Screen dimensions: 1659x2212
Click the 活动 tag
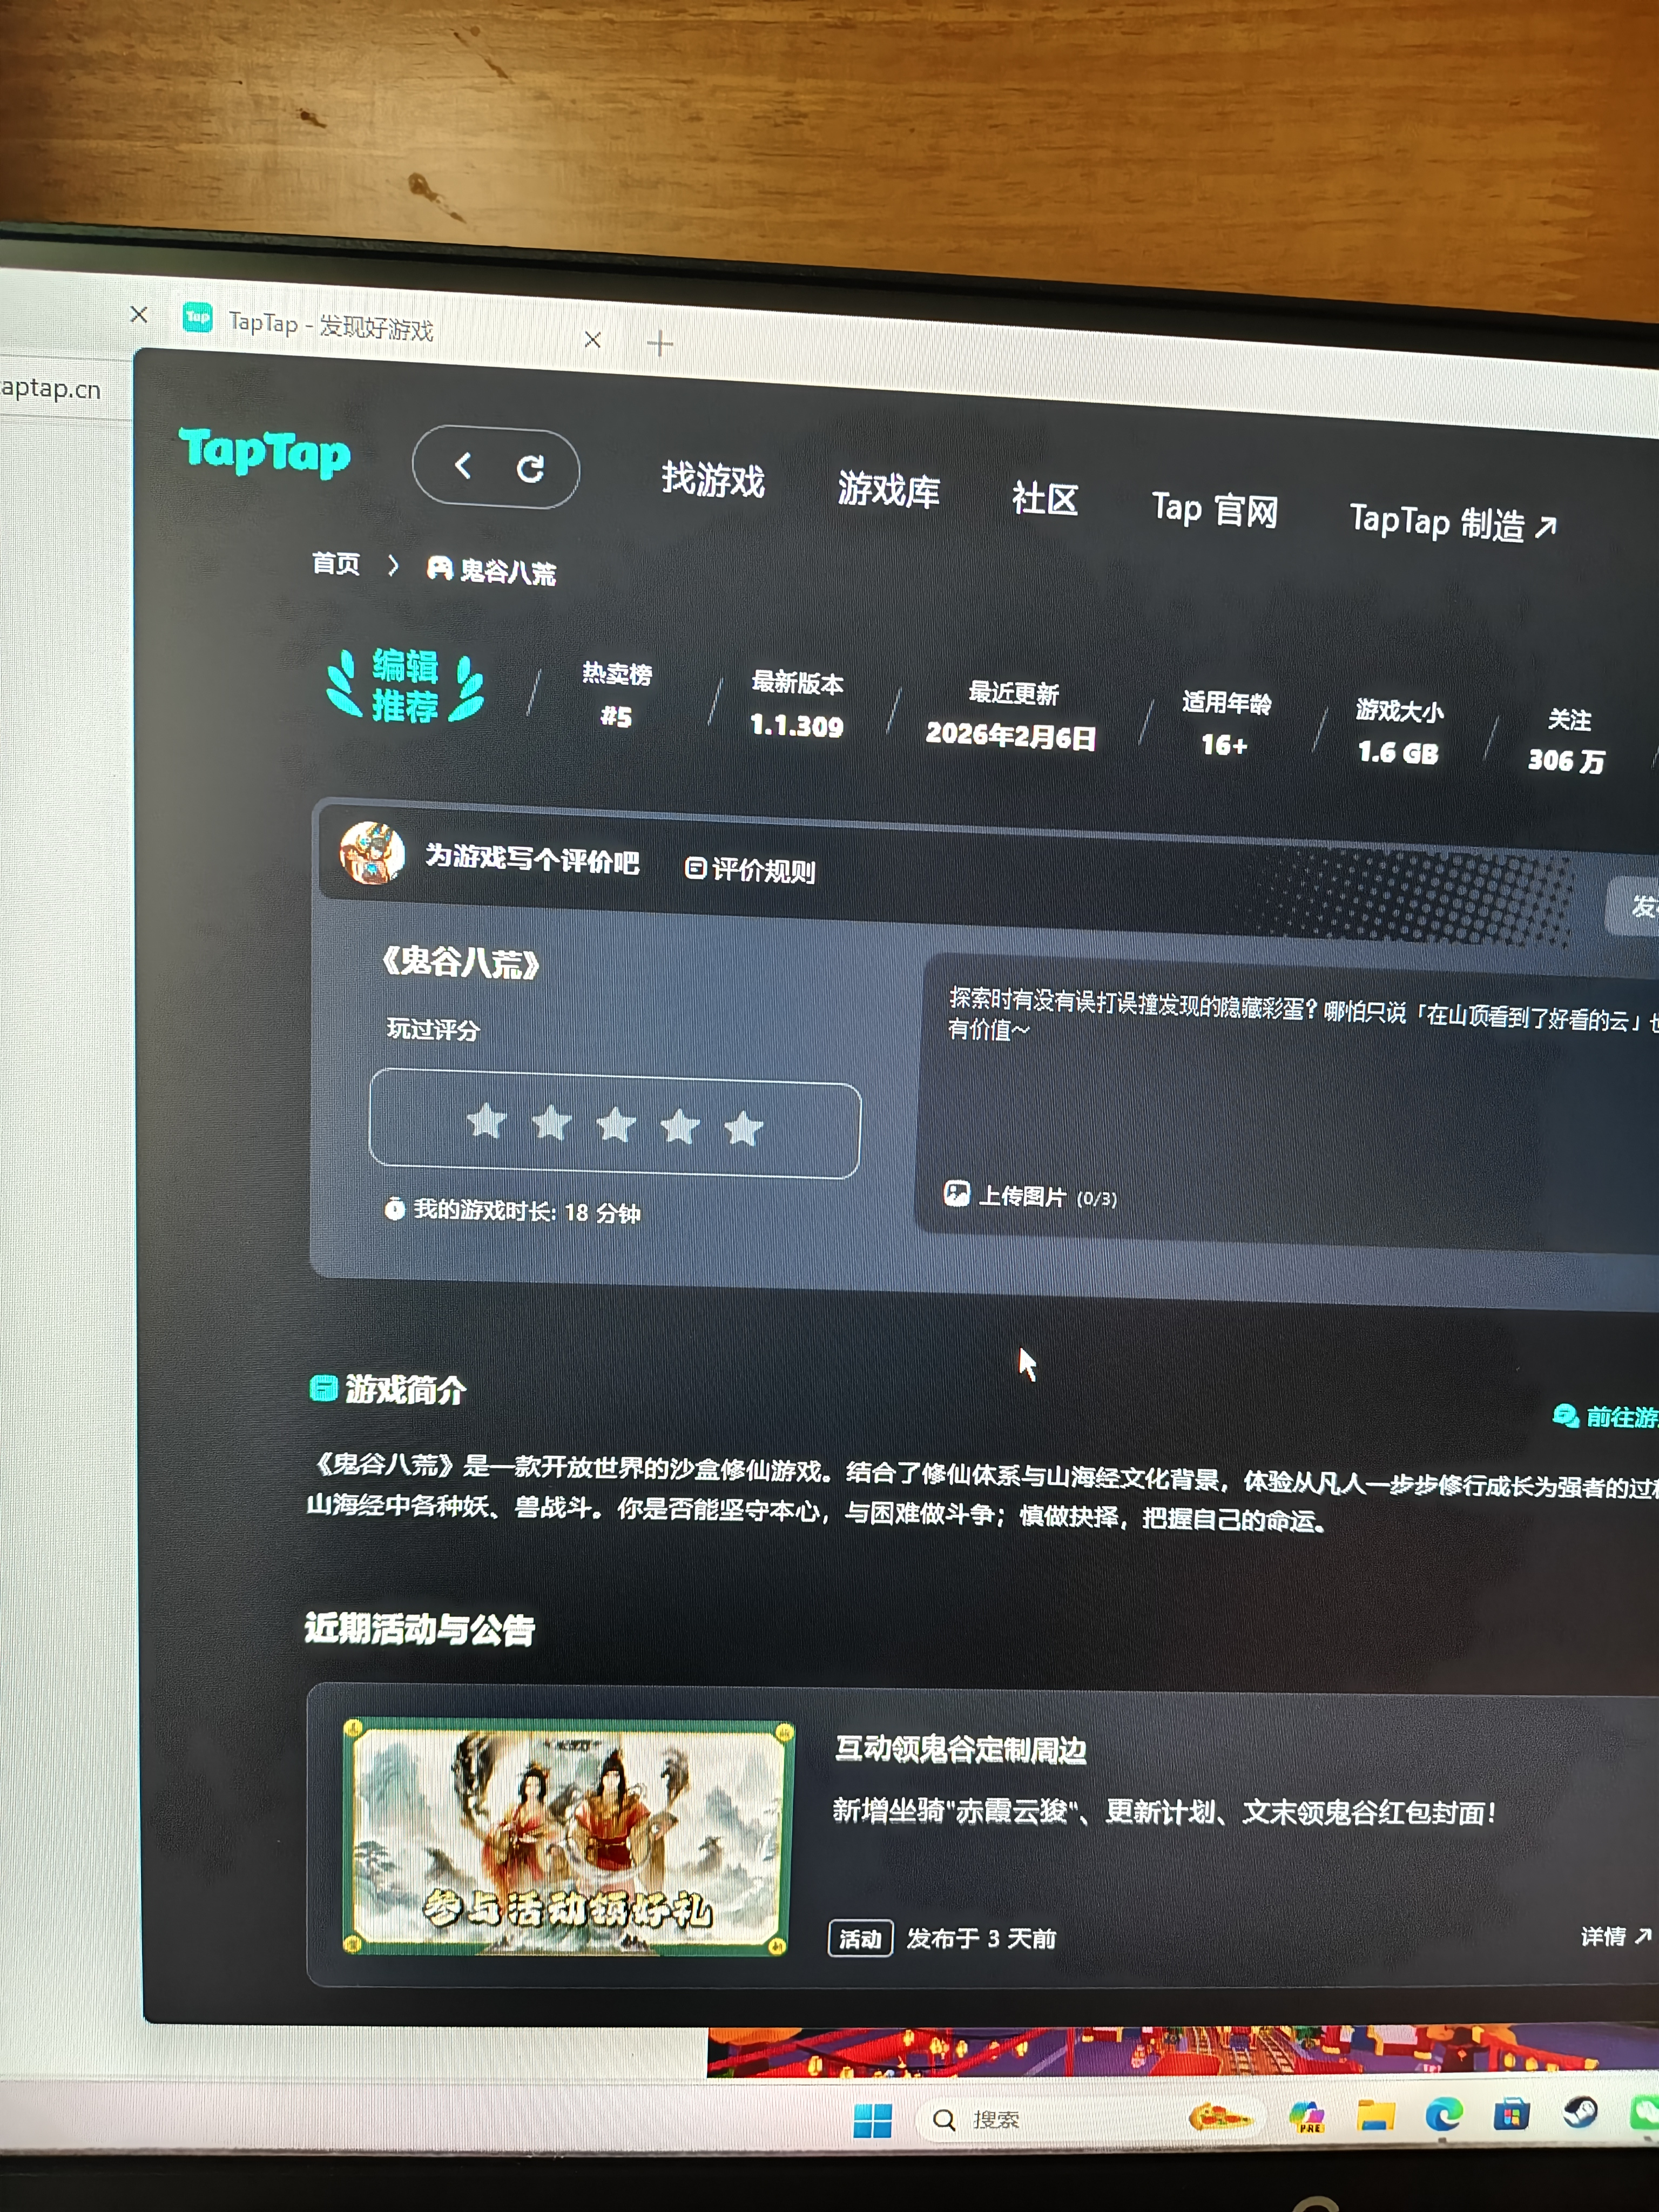point(860,1939)
